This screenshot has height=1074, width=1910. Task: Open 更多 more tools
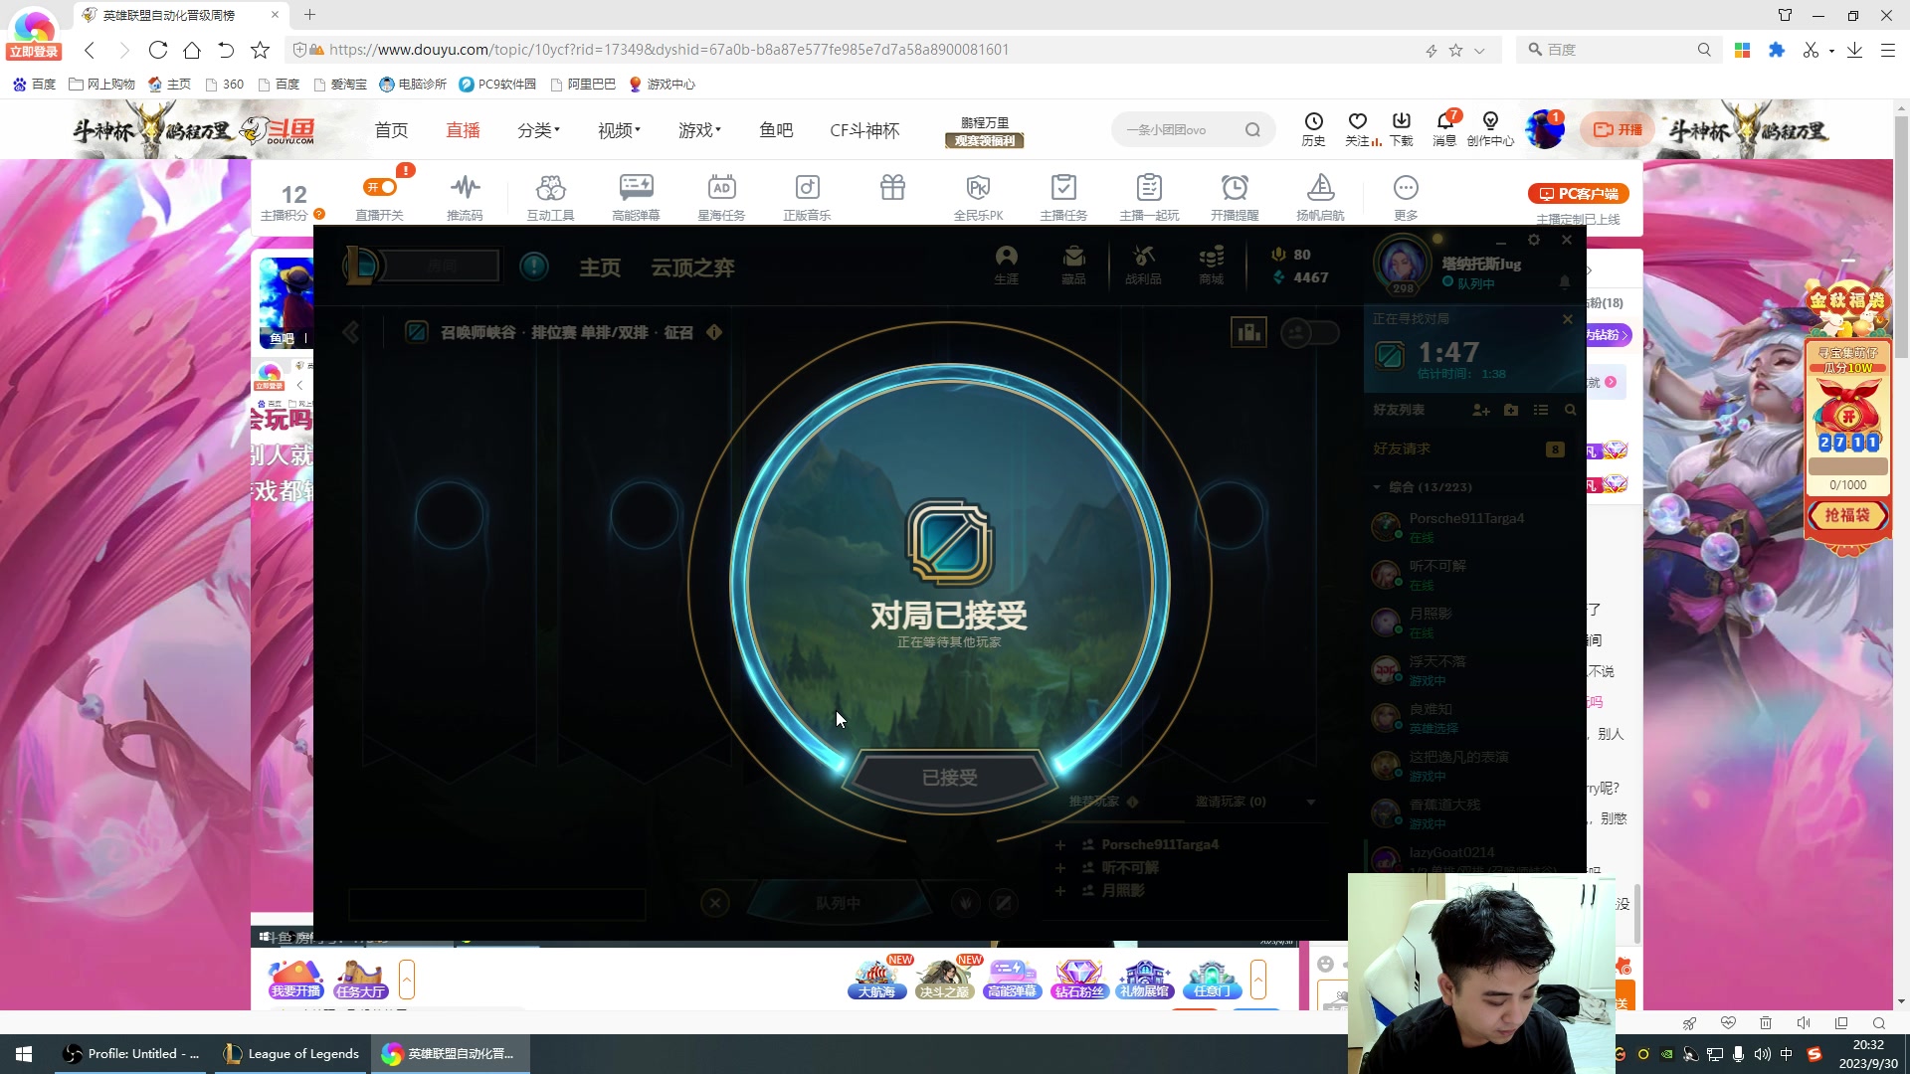point(1406,197)
